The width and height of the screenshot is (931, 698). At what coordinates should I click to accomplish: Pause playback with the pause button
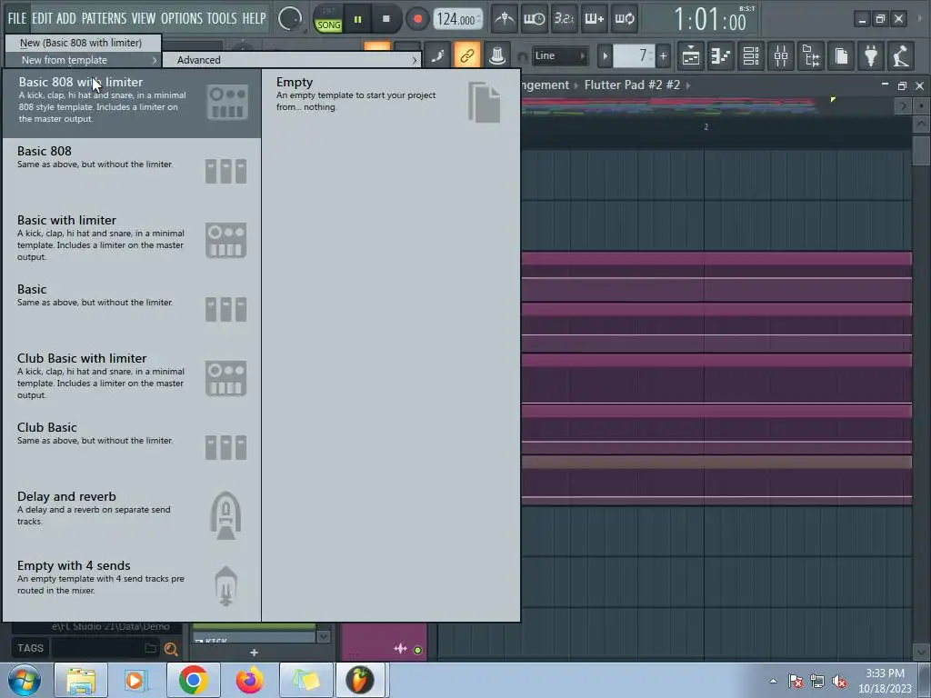(x=357, y=19)
